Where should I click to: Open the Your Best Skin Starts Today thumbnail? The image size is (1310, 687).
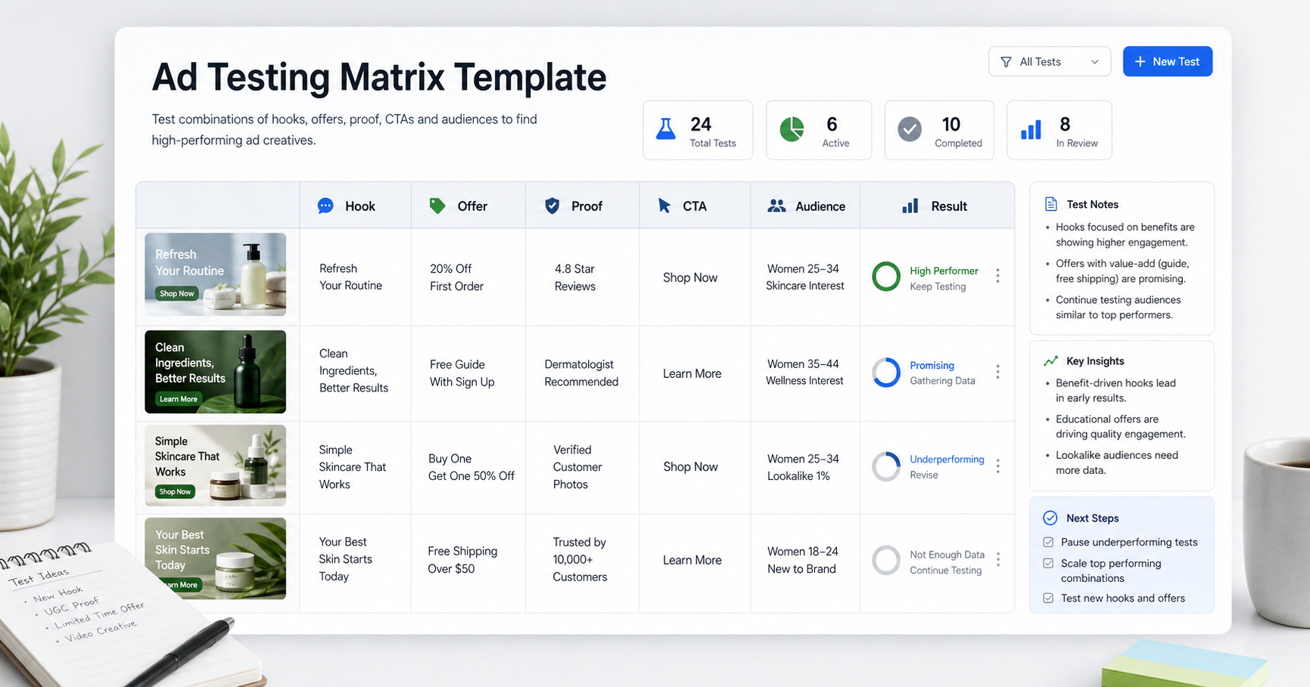pyautogui.click(x=216, y=559)
